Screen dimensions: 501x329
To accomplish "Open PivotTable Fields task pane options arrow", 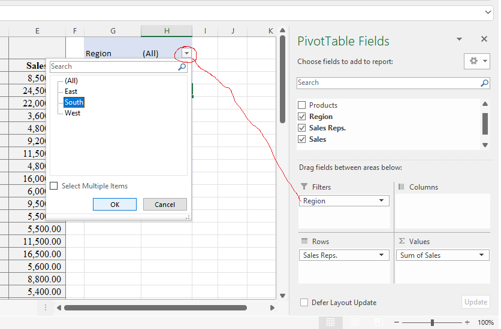I will tap(459, 39).
